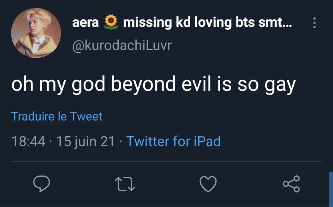Reply to the tweet via speech bubble icon

click(42, 184)
